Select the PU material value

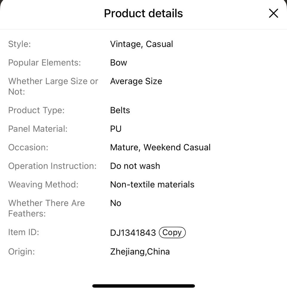[116, 129]
